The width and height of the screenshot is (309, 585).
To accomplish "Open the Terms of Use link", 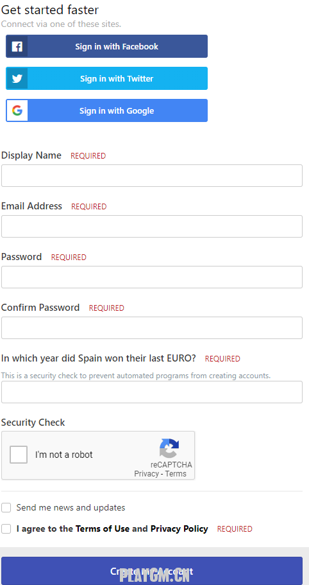I will coord(103,528).
